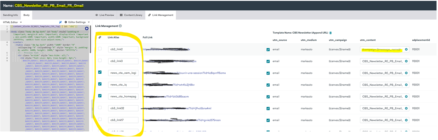Edit the cb2_link3 link alias field

(x=123, y=61)
